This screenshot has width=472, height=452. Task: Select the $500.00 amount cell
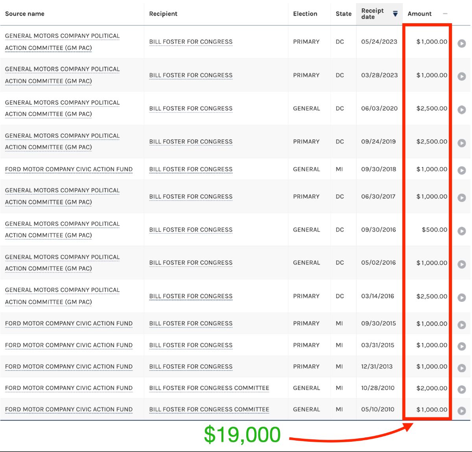434,230
